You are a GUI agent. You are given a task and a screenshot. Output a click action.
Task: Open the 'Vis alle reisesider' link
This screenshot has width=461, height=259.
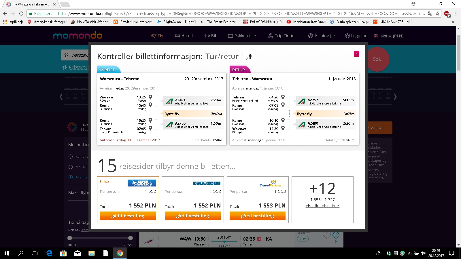(x=322, y=206)
